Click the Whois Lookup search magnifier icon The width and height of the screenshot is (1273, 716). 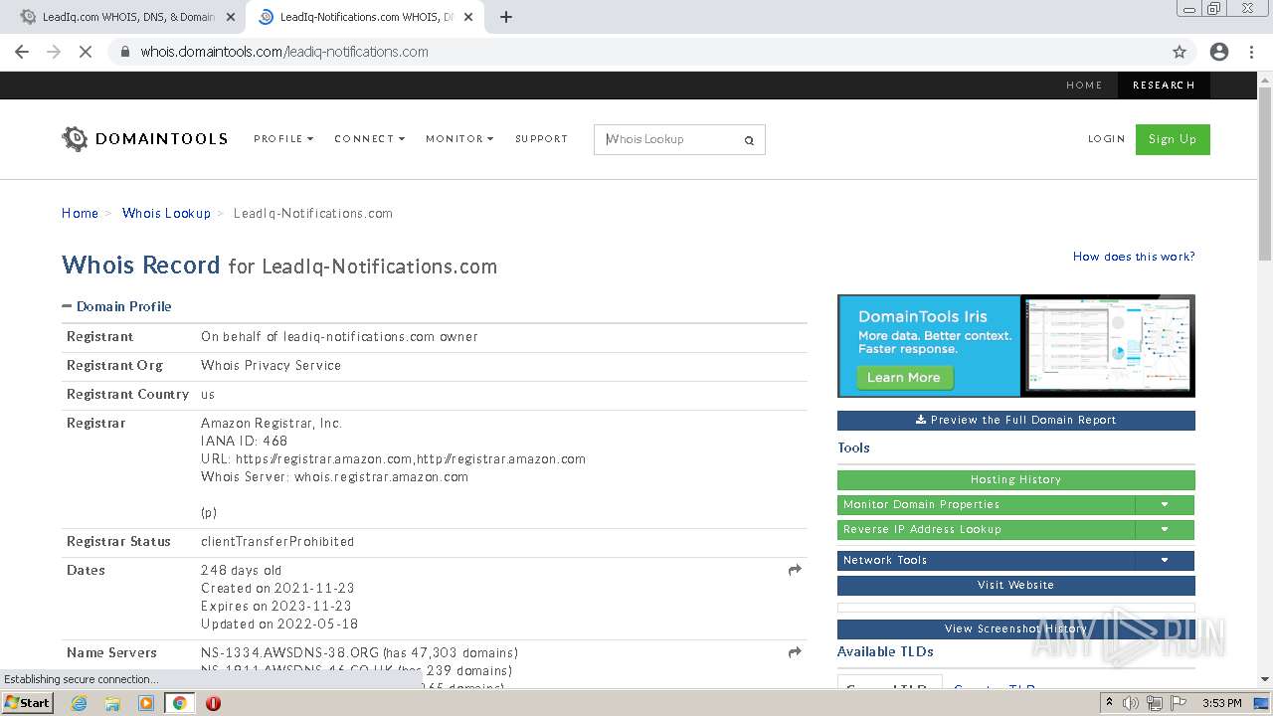tap(749, 140)
